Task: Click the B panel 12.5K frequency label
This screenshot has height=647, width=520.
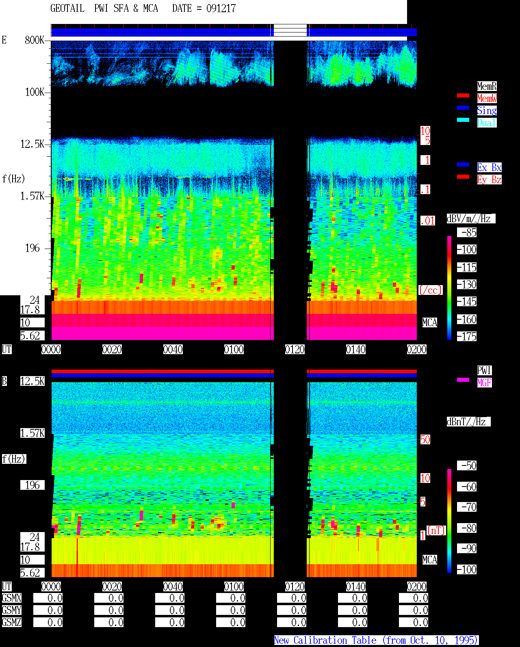Action: (x=32, y=381)
